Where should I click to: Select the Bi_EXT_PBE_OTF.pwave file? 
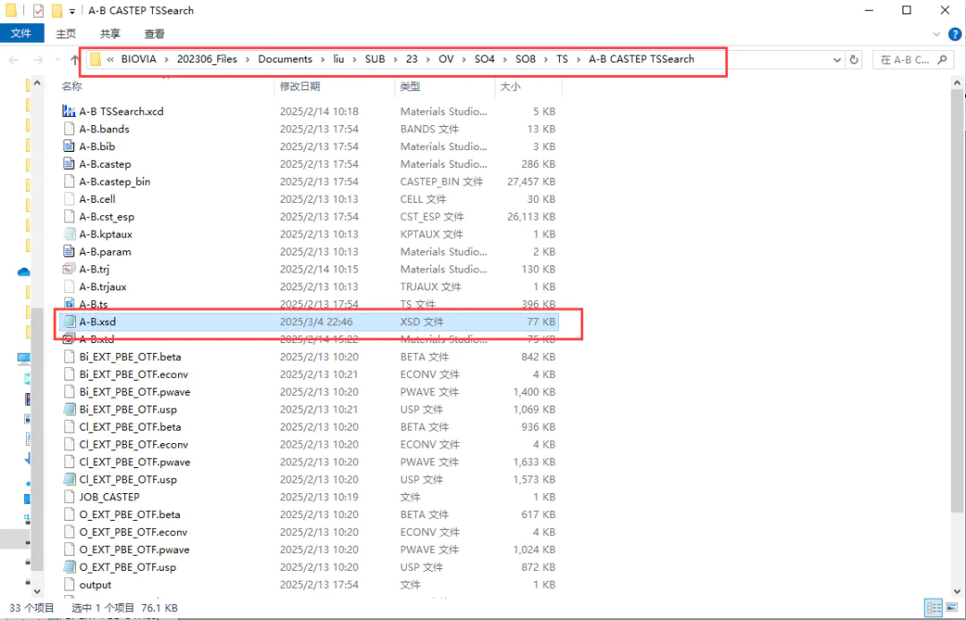(x=135, y=392)
